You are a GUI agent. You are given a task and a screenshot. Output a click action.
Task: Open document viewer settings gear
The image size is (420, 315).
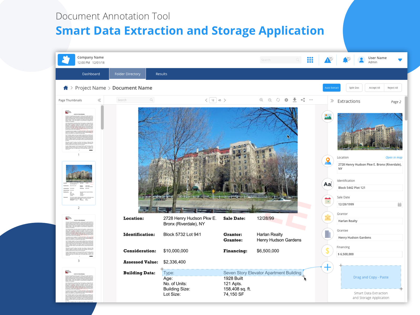click(x=286, y=100)
